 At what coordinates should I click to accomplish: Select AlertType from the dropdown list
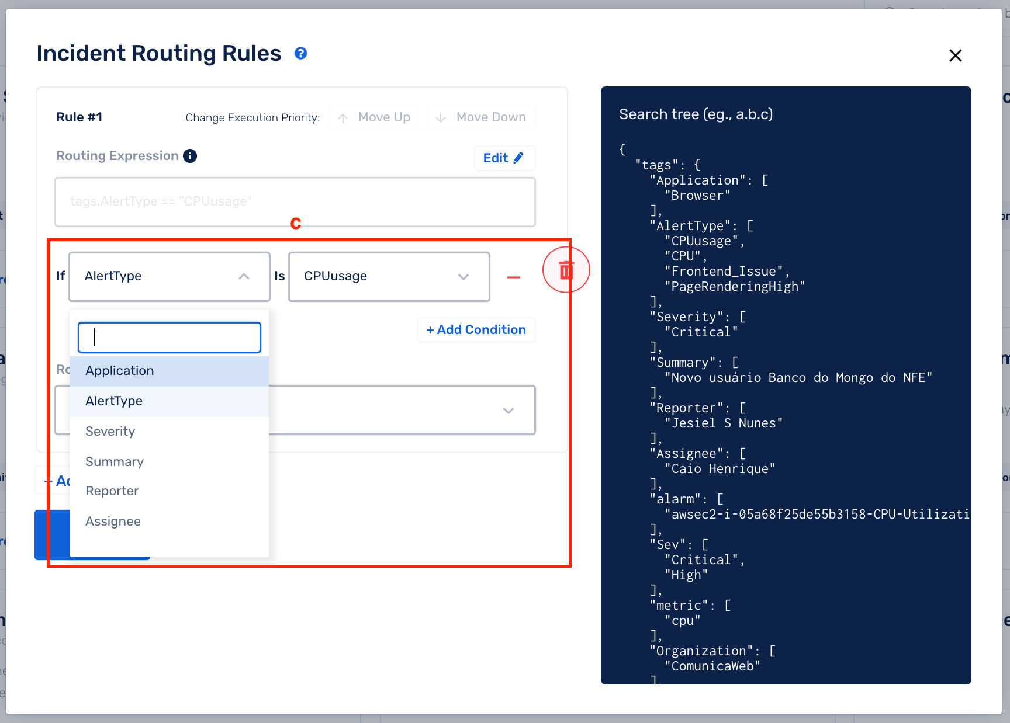[170, 401]
